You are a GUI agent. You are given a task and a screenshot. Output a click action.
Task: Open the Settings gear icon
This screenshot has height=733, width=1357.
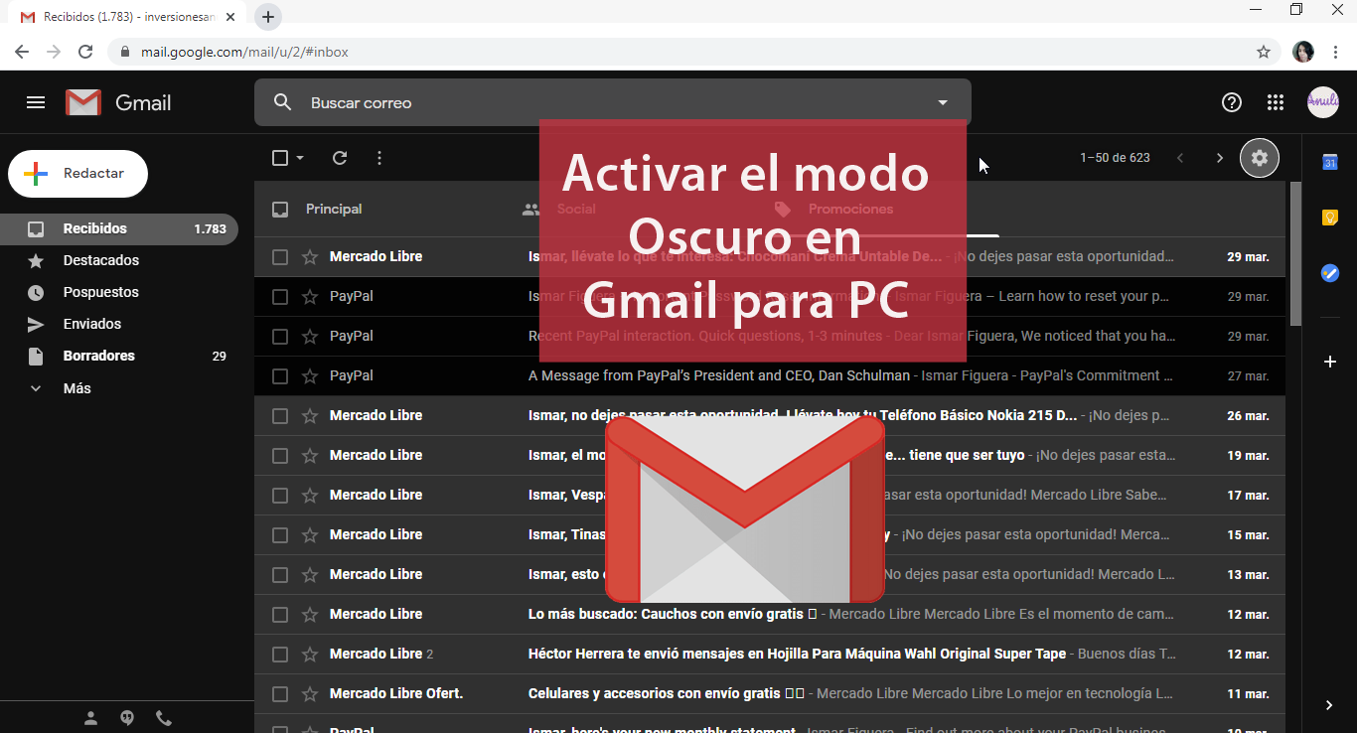pyautogui.click(x=1260, y=158)
